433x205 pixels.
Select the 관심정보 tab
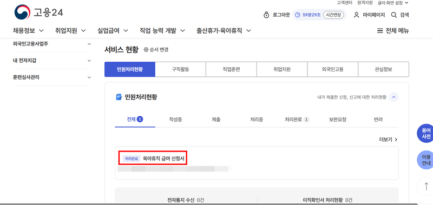click(x=383, y=69)
